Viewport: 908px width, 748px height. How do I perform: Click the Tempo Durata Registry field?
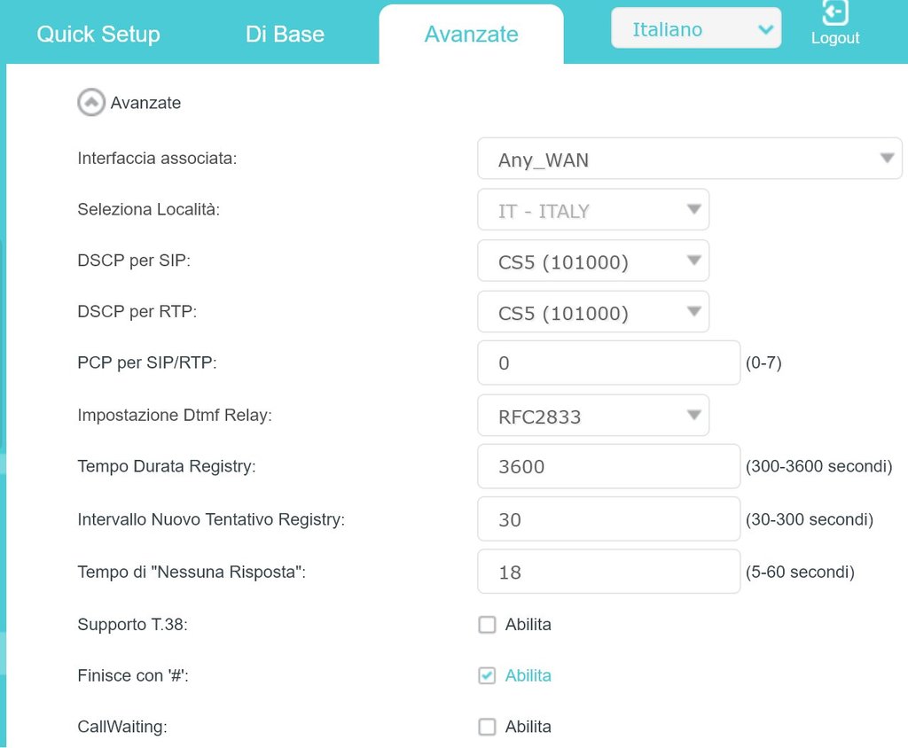tap(608, 466)
